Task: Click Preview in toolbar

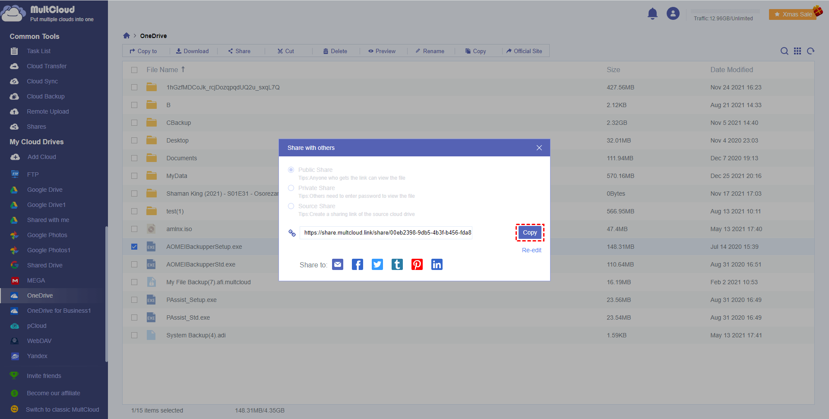Action: point(382,51)
